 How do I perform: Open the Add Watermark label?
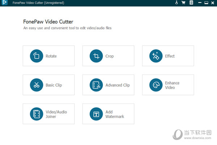(x=115, y=114)
